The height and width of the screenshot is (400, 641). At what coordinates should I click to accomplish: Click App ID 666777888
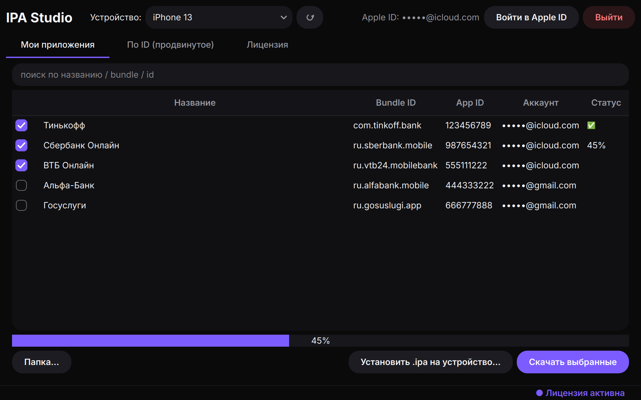point(469,205)
